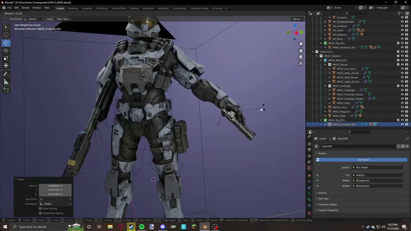The height and width of the screenshot is (231, 411).
Task: Uncheck MK50_Flashlight collection checkbox
Action: click(398, 86)
